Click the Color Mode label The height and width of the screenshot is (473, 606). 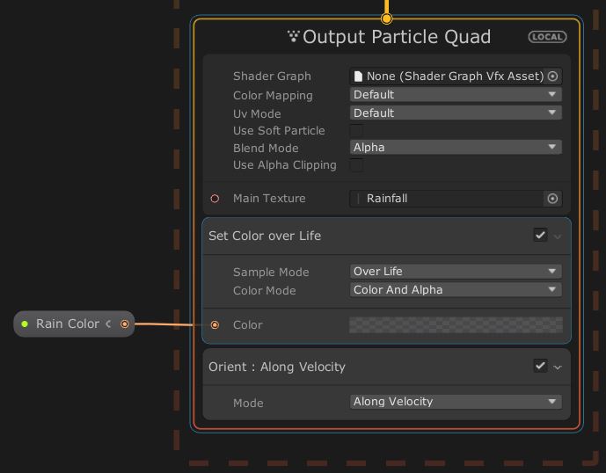click(265, 291)
